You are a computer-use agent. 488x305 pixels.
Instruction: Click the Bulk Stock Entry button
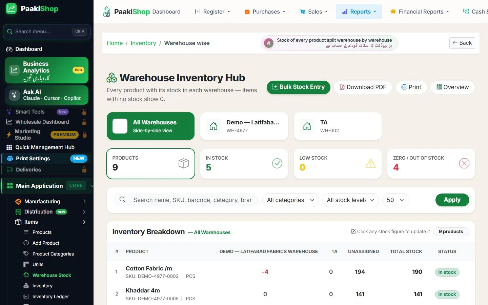pos(299,87)
